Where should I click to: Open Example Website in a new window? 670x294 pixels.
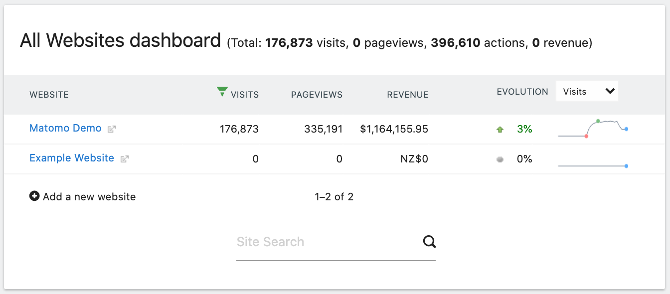pyautogui.click(x=124, y=158)
